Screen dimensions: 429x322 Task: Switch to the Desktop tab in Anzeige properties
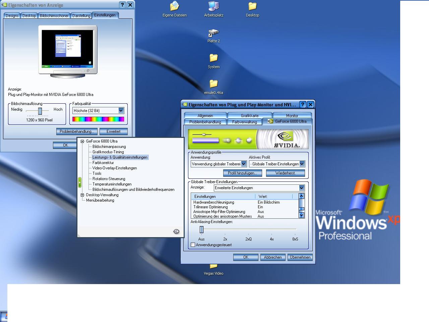pyautogui.click(x=29, y=16)
